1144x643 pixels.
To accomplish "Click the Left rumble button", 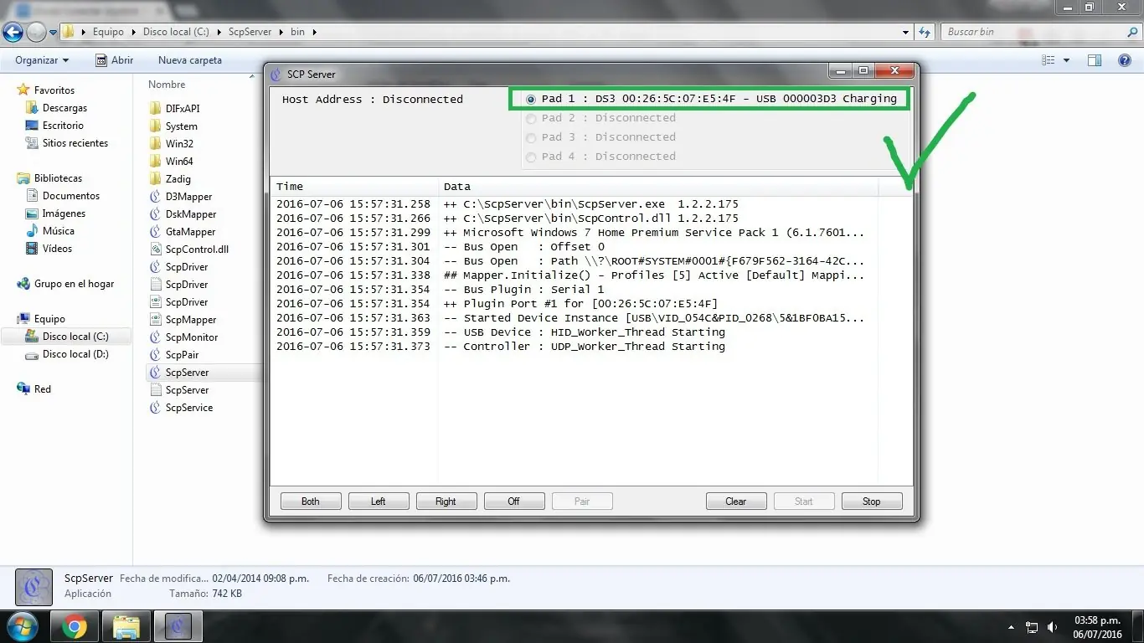I will [x=379, y=502].
